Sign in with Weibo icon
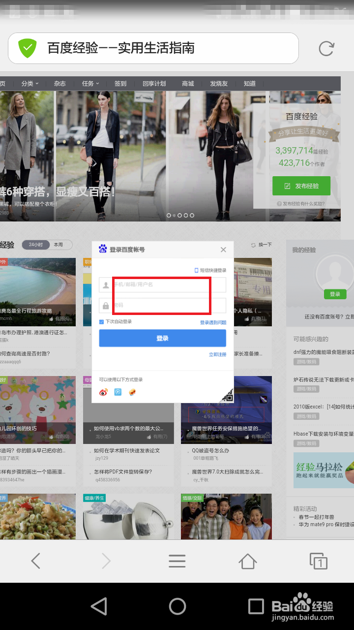Viewport: 354px width, 630px height. coord(103,392)
